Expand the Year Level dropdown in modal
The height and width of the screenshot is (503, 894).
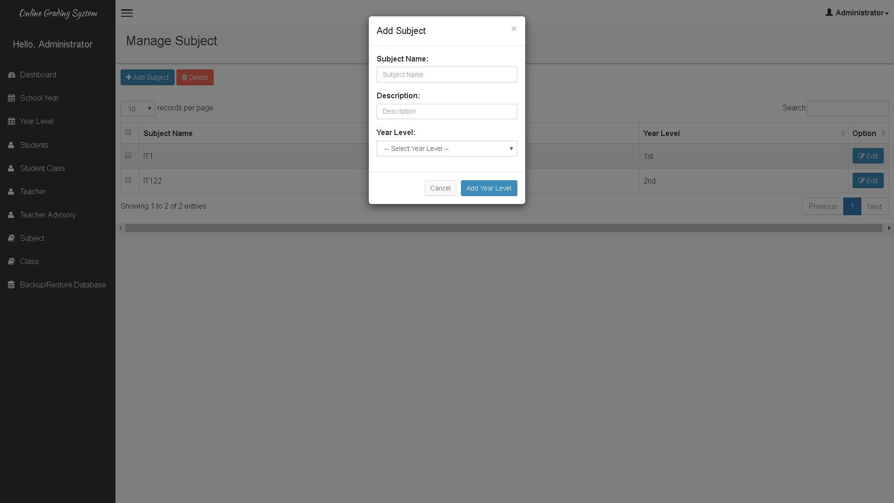(447, 148)
